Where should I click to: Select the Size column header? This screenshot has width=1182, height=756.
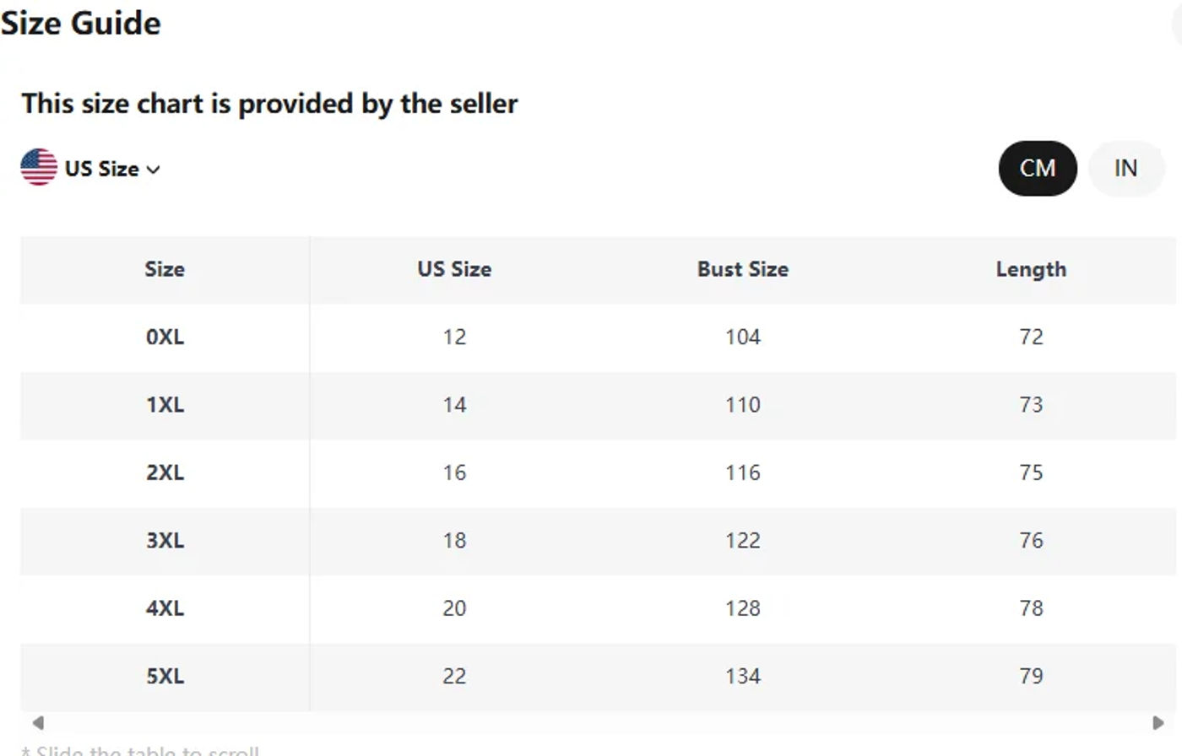(x=165, y=269)
